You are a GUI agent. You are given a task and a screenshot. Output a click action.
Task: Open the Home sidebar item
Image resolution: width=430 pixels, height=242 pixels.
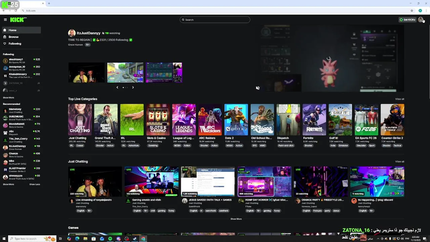click(21, 30)
